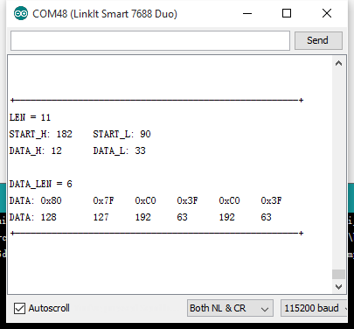Click the scrollbar down arrow
The image size is (354, 329).
click(x=338, y=287)
